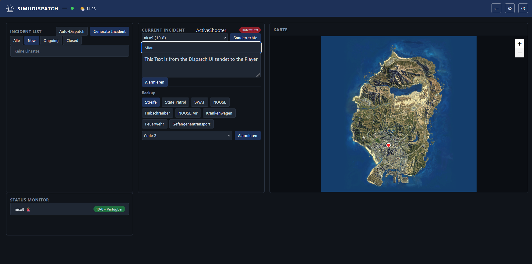Select nico9 row in Status Monitor
Viewport: 532px width, 264px height.
point(69,209)
